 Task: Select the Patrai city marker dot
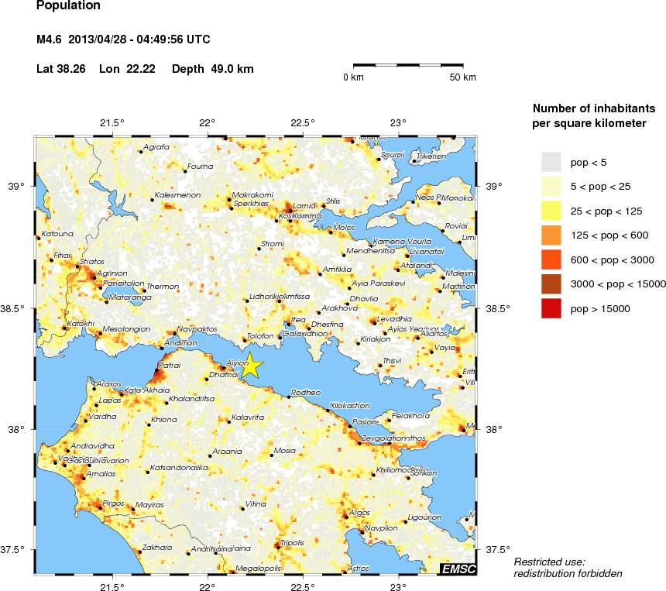click(157, 372)
